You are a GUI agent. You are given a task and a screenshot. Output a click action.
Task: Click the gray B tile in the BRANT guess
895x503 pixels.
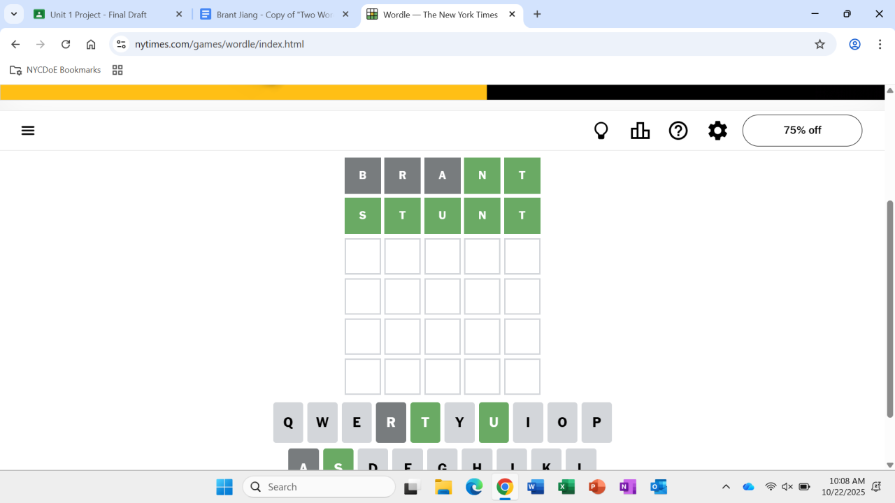coord(363,176)
